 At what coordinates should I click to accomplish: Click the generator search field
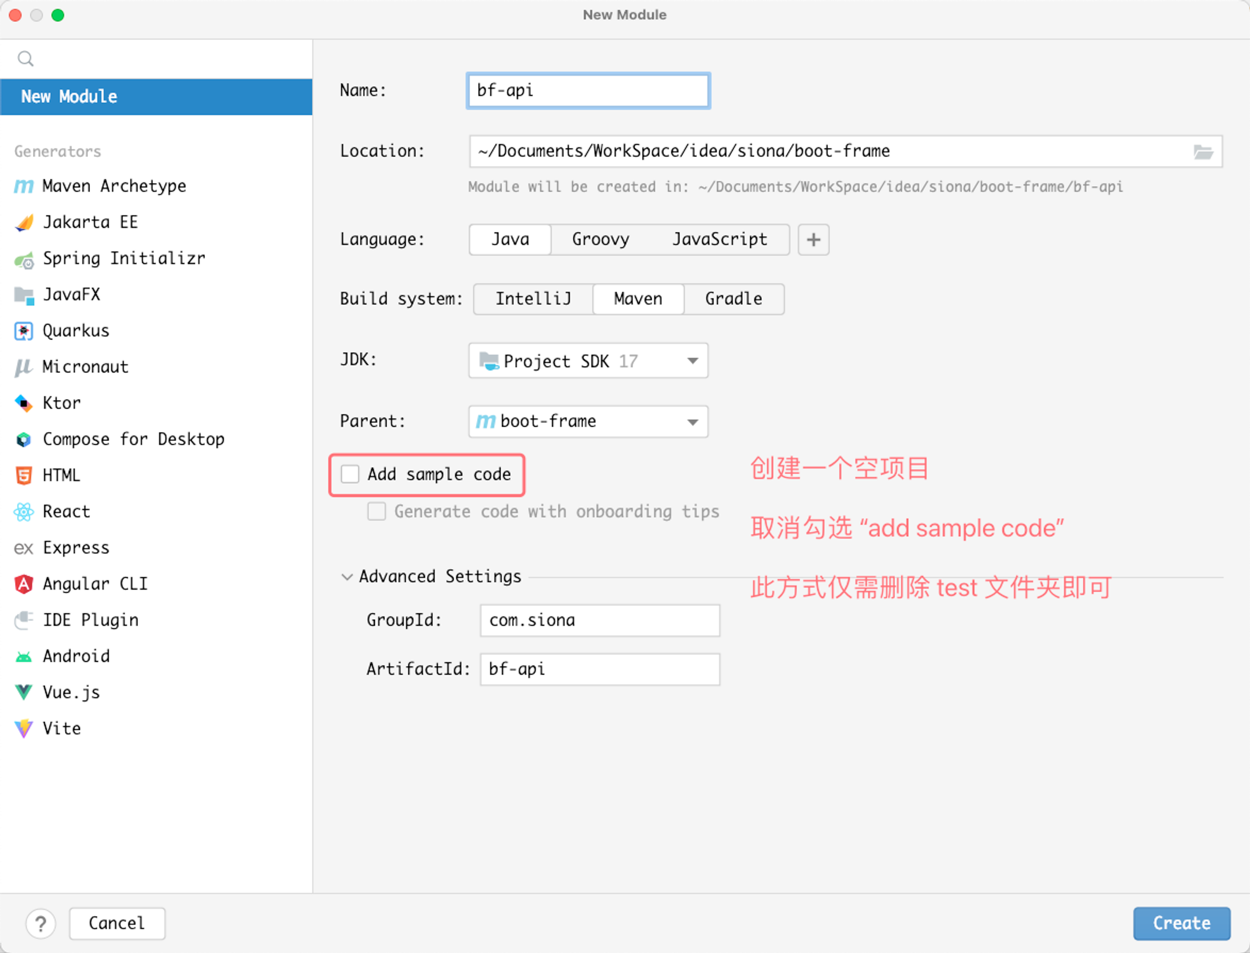pos(156,59)
